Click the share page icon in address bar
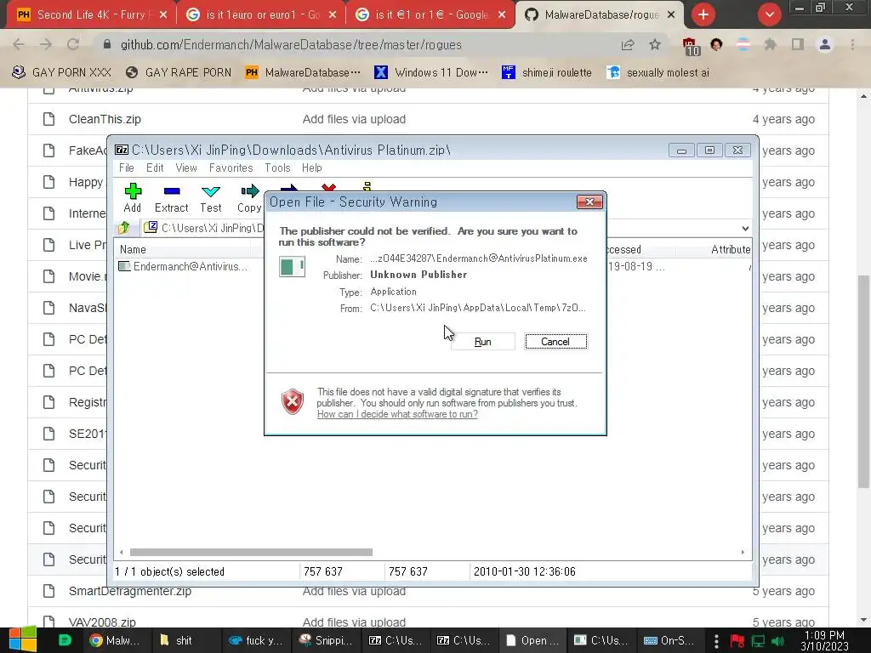The image size is (871, 653). pos(628,45)
